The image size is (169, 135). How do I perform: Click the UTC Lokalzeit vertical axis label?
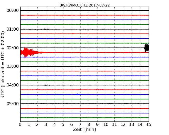tap(3, 64)
